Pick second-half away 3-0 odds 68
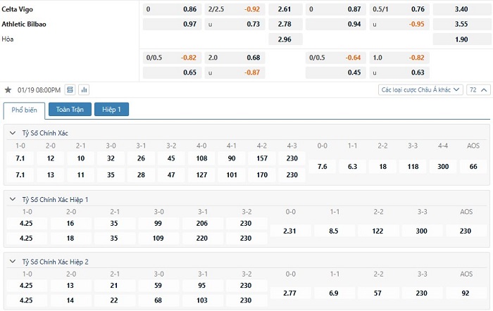The image size is (493, 311). click(158, 300)
